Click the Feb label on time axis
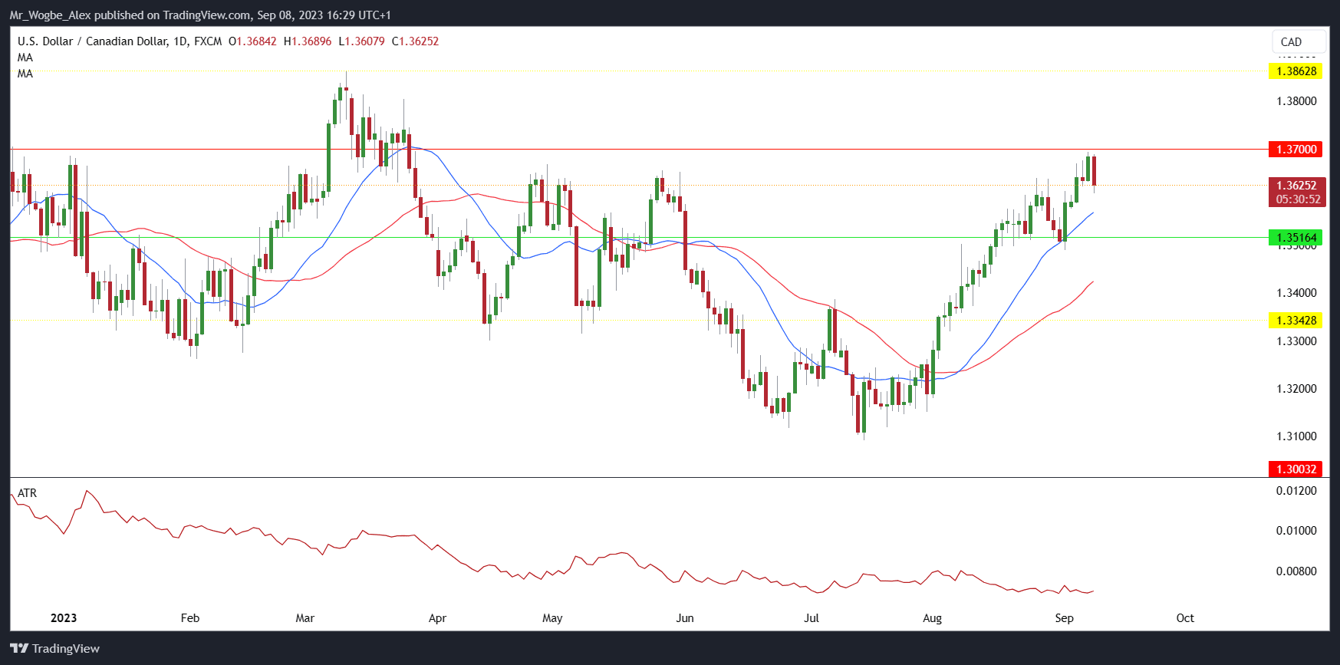1340x665 pixels. pyautogui.click(x=190, y=618)
